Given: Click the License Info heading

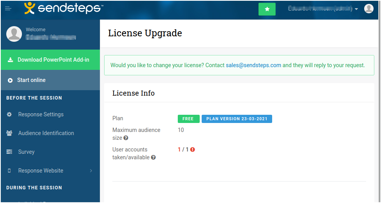Looking at the screenshot, I should tap(134, 93).
